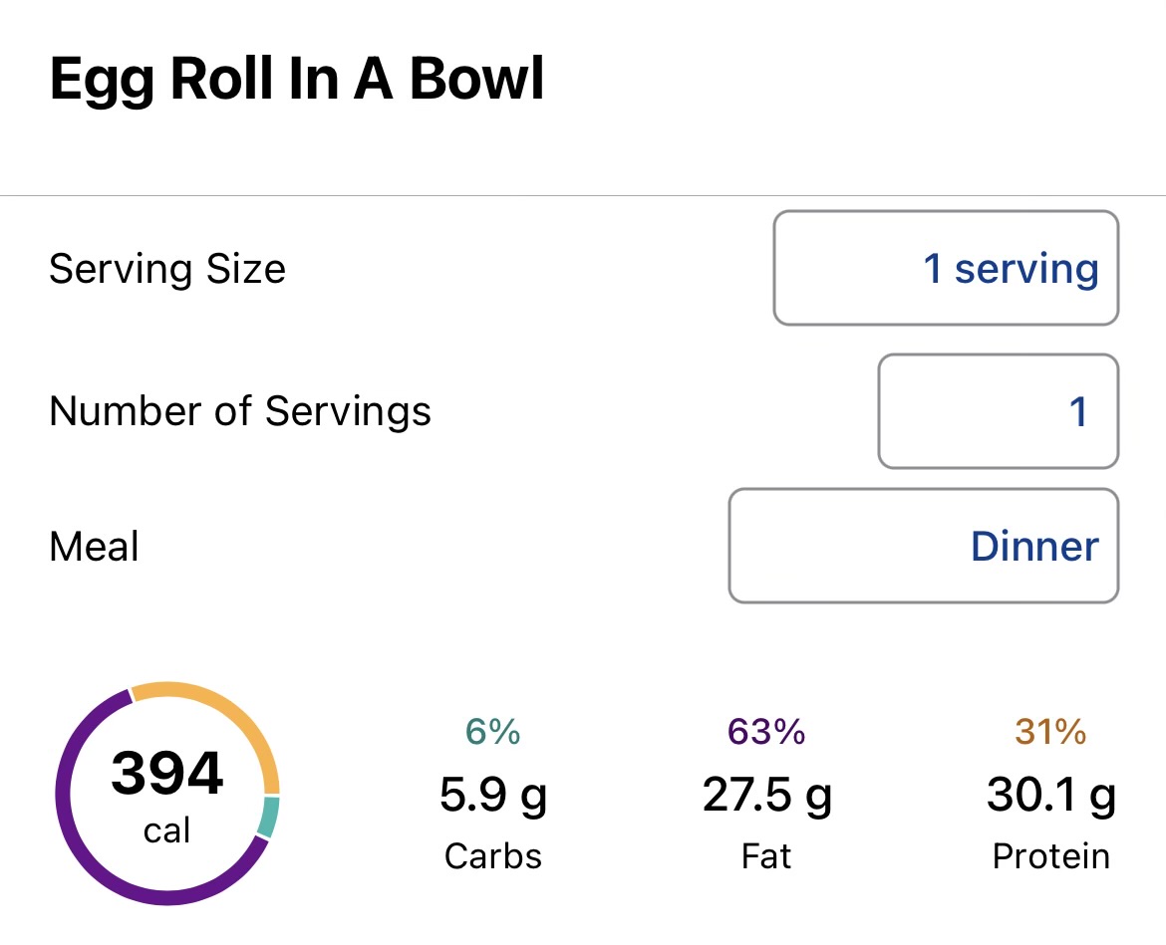Image resolution: width=1166 pixels, height=945 pixels.
Task: Open the Serving Size selector showing 1 serving
Action: [x=945, y=268]
